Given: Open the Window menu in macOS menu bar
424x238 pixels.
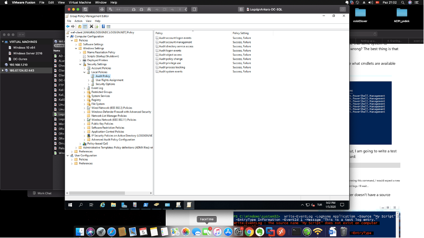Looking at the screenshot, I should coord(101,2).
